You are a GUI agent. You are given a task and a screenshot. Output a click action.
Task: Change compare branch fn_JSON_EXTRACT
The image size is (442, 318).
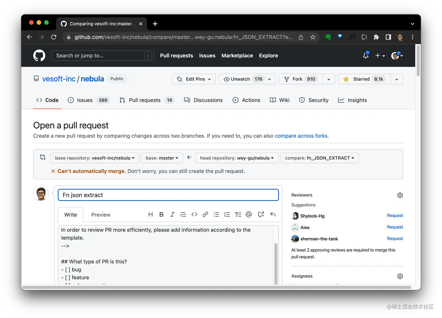[x=320, y=158]
